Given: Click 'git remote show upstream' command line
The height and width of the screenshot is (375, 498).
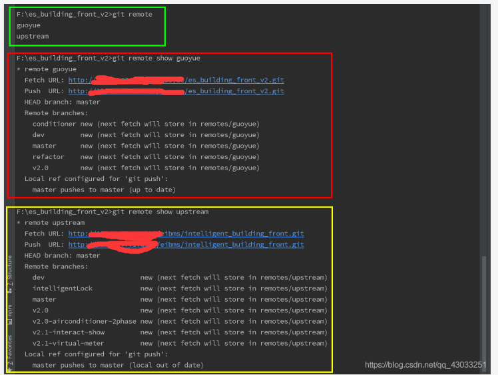Looking at the screenshot, I should tap(113, 211).
